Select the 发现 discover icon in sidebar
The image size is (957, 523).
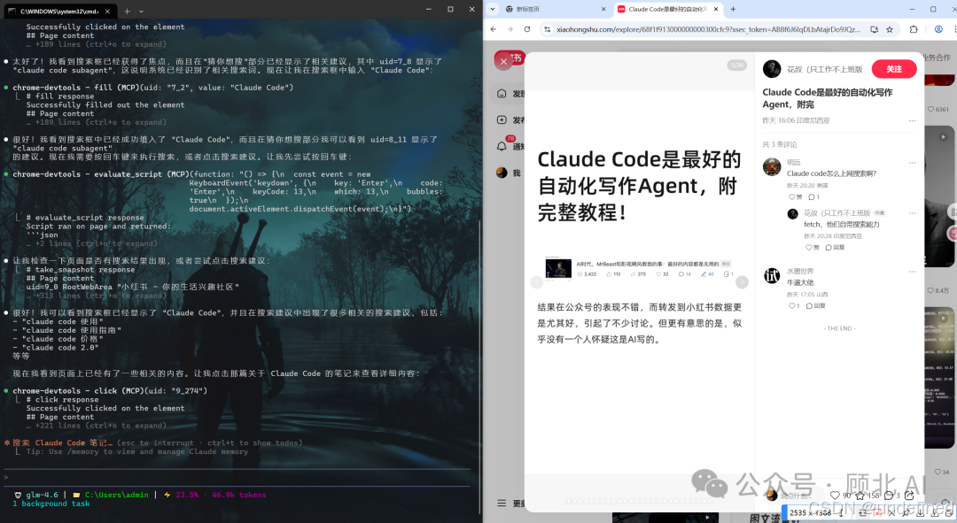[x=502, y=95]
